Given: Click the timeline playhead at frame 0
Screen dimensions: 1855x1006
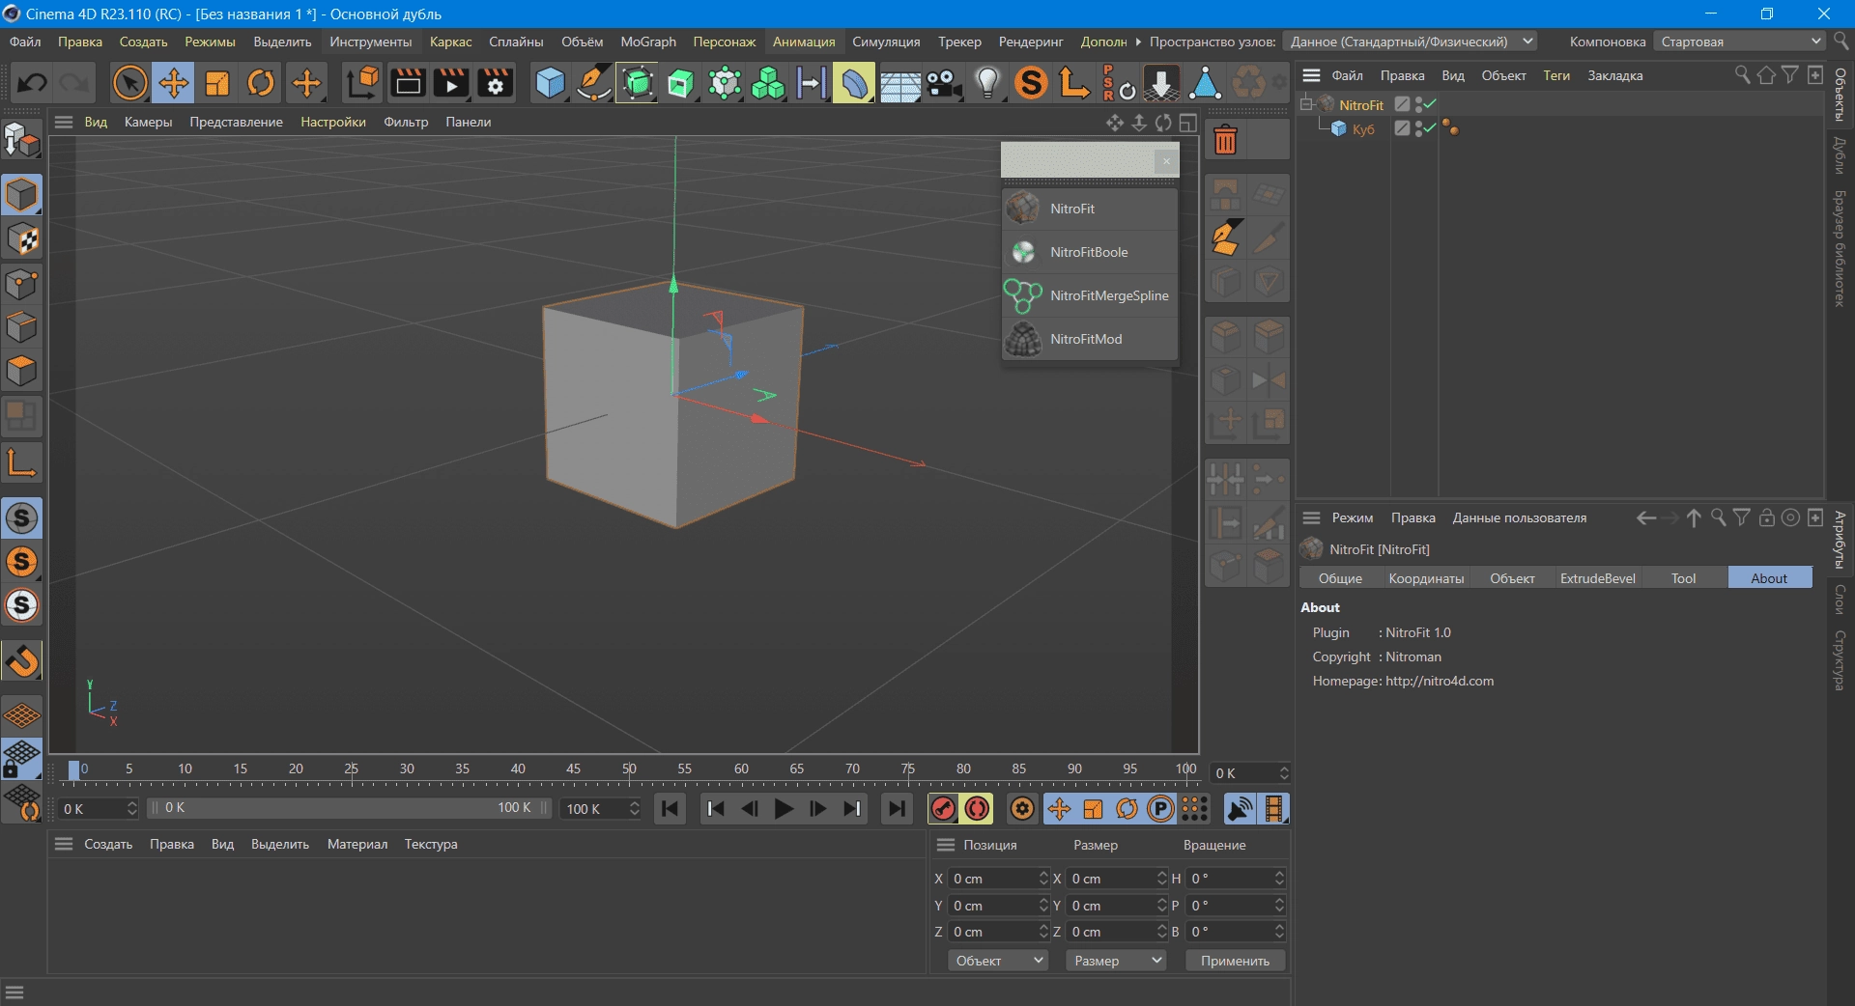Looking at the screenshot, I should 74,769.
